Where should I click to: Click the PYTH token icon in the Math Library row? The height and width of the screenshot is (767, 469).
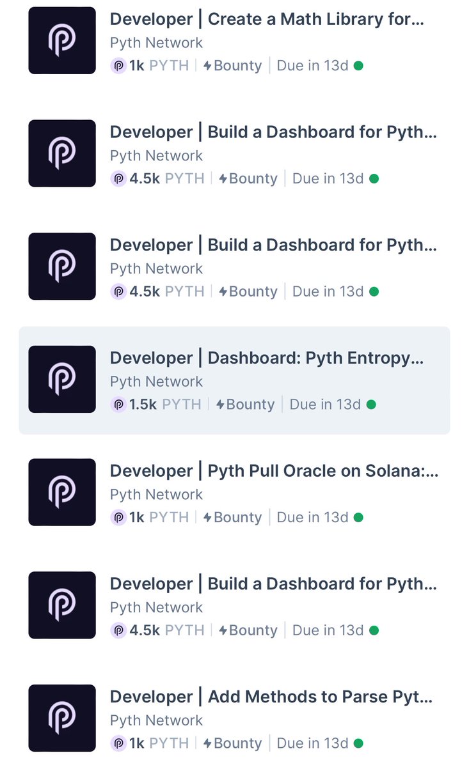point(118,66)
